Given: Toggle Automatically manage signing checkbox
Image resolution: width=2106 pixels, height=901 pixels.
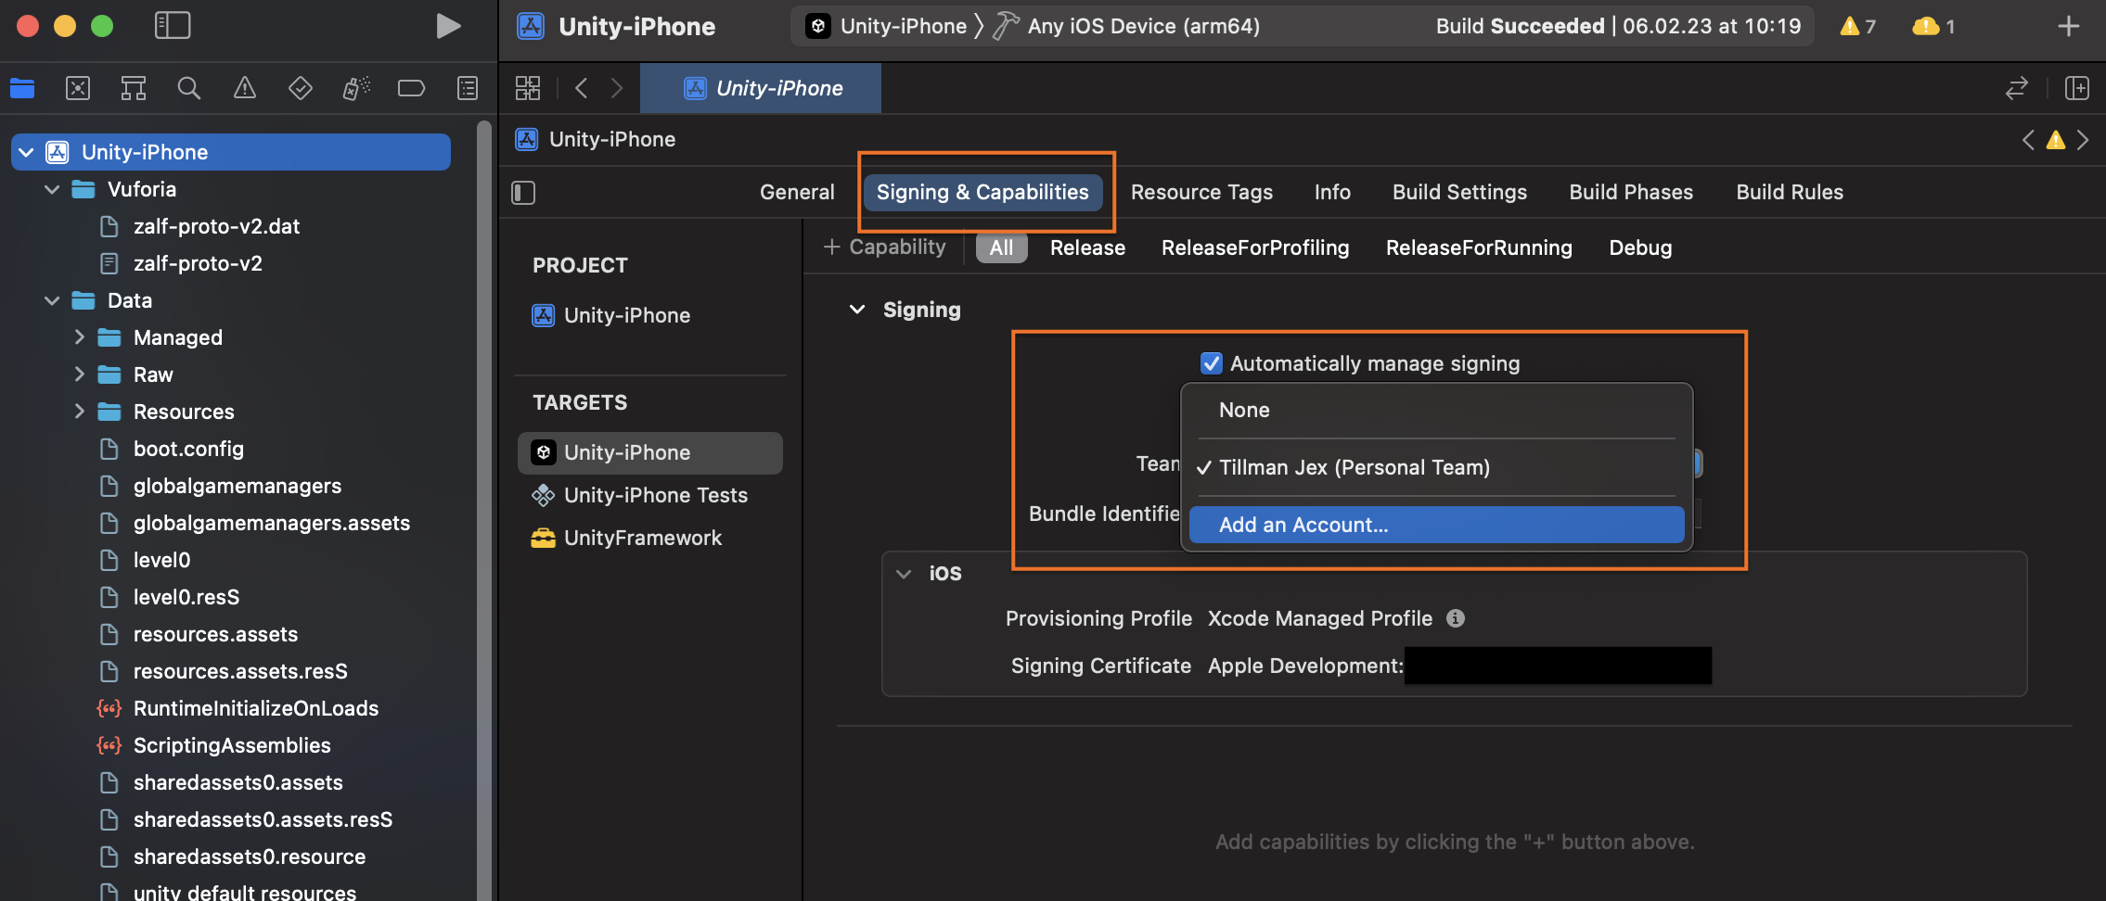Looking at the screenshot, I should tap(1212, 363).
